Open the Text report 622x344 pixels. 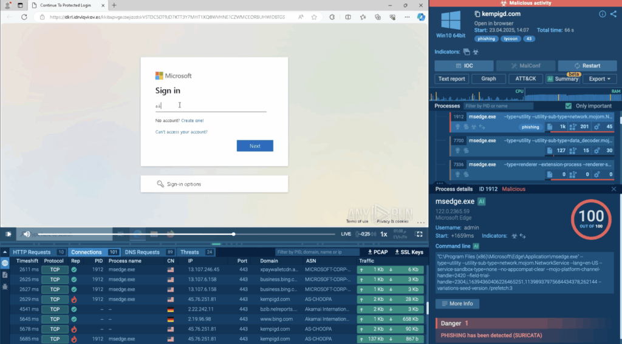click(451, 79)
